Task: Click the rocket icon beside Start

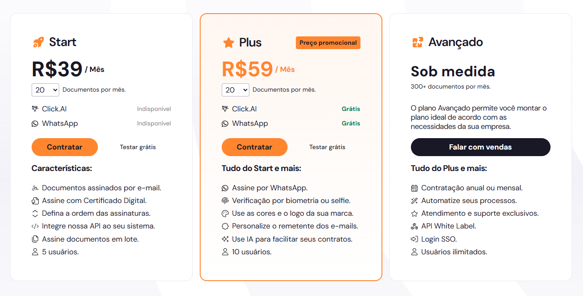Action: (38, 43)
